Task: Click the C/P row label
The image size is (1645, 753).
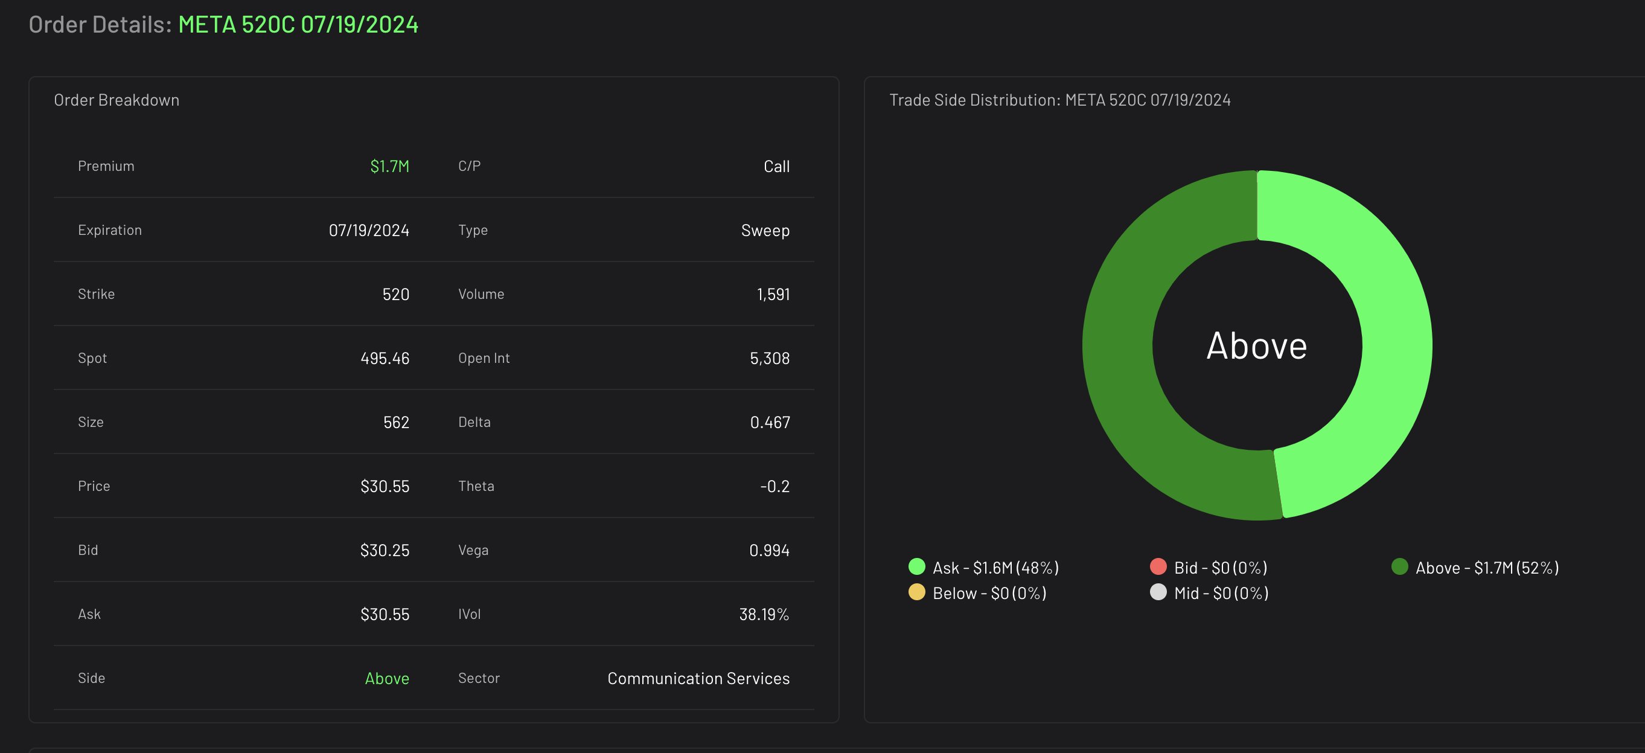Action: tap(470, 166)
